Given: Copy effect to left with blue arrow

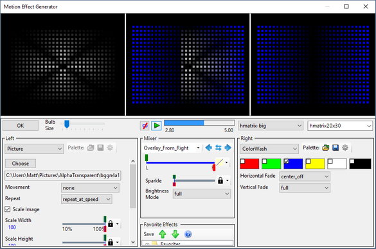Looking at the screenshot, I should [x=209, y=148].
